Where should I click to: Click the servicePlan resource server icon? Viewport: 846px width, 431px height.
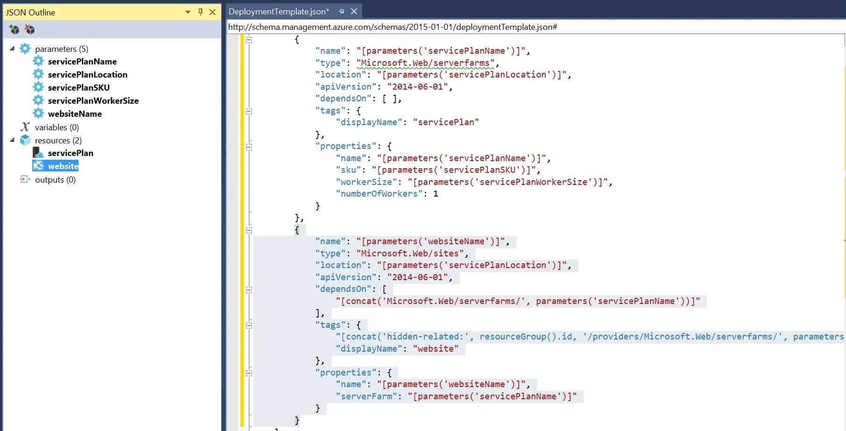38,153
